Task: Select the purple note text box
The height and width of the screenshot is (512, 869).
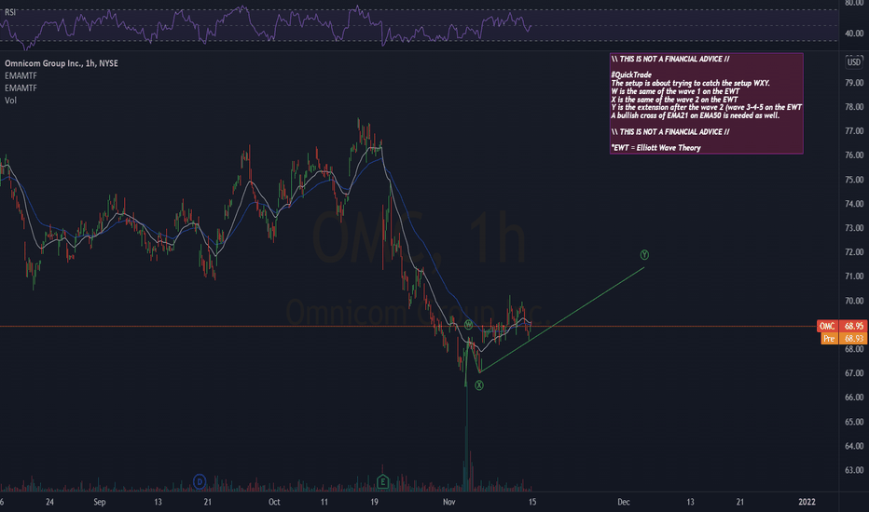Action: [706, 103]
